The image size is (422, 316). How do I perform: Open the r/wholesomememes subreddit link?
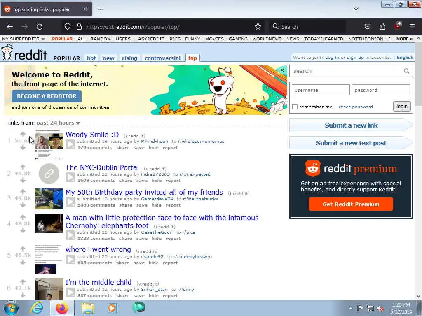[201, 142]
